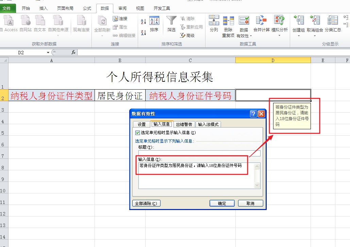Screen dimensions: 350x247
Task: Click the insert function fx icon
Action: coord(73,52)
